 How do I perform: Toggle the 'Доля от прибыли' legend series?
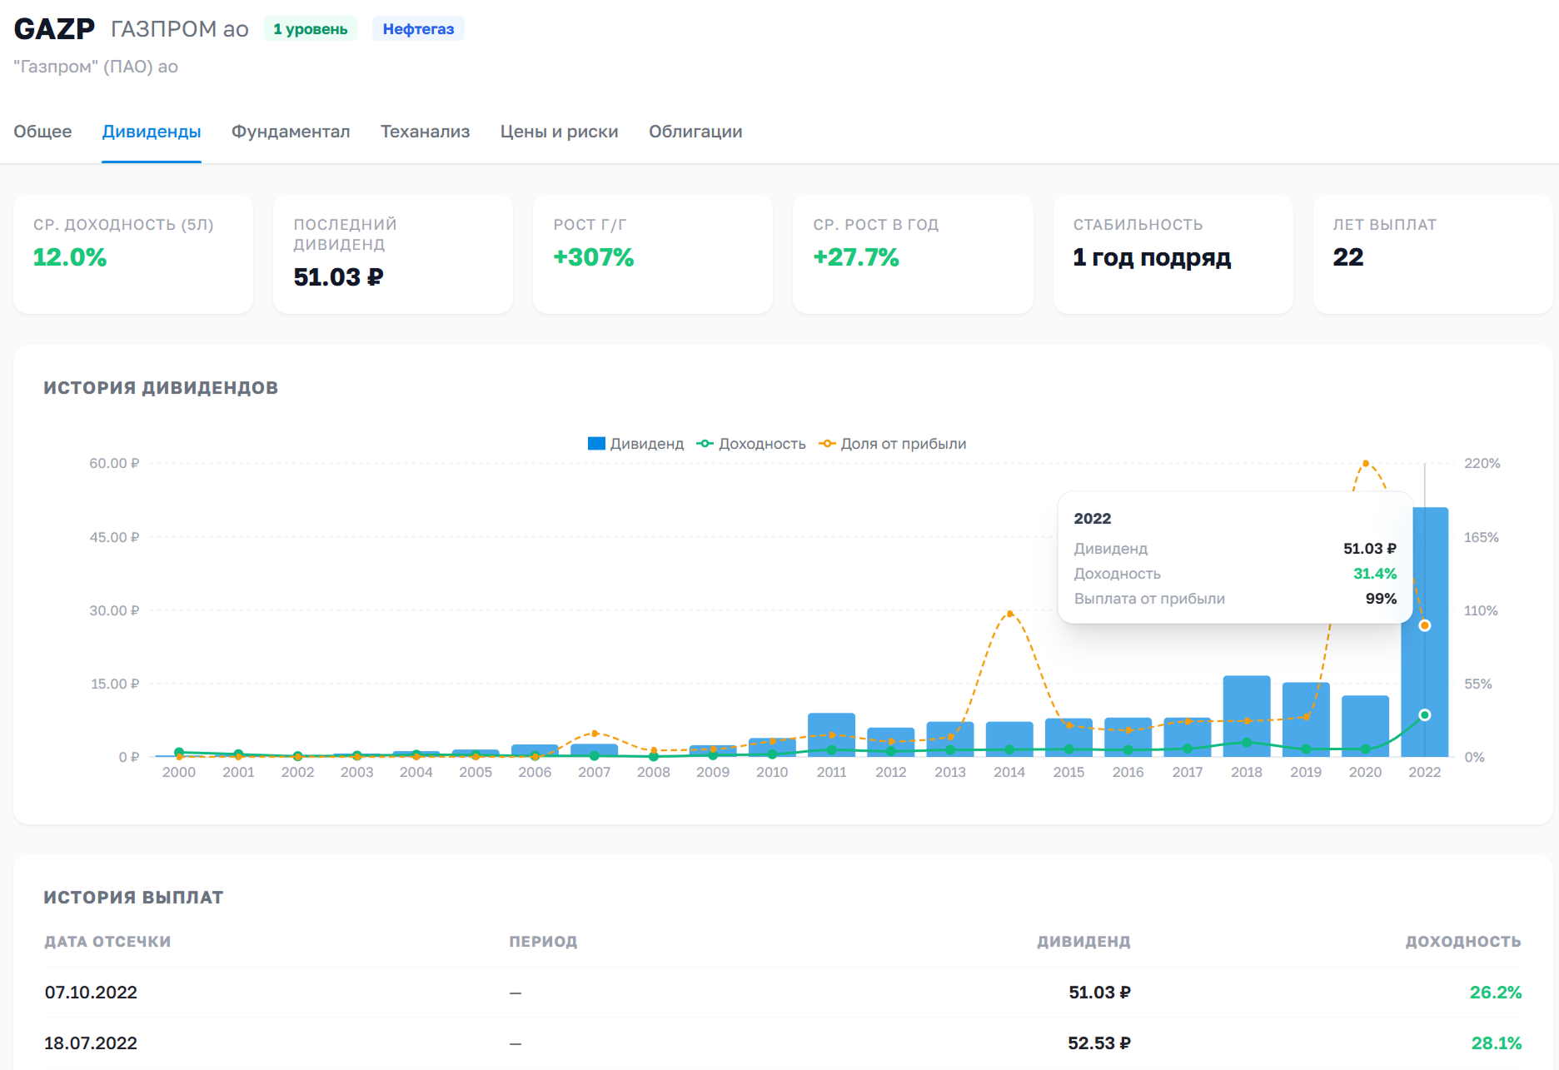[x=893, y=444]
